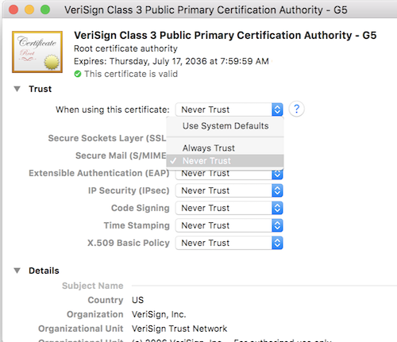397x342 pixels.
Task: Zoom the window with green button
Action: pos(45,10)
